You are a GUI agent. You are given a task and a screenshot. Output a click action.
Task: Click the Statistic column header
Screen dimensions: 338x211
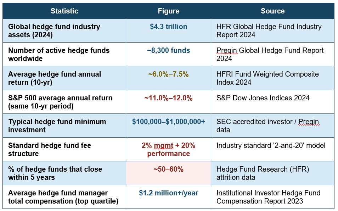pos(64,11)
